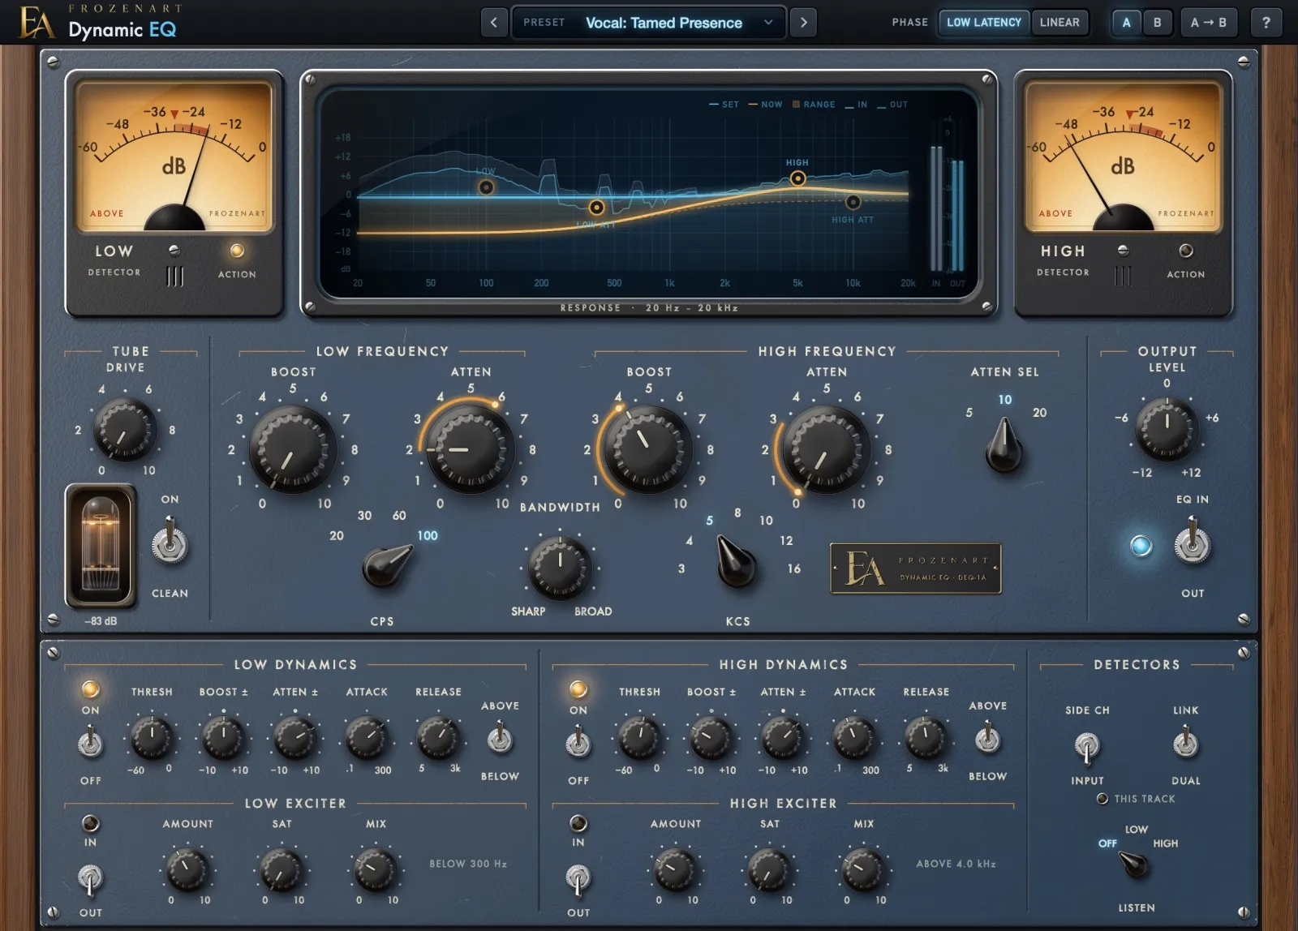Click the FrozenArt DEQ-1A badge
Viewport: 1298px width, 931px height.
point(915,568)
